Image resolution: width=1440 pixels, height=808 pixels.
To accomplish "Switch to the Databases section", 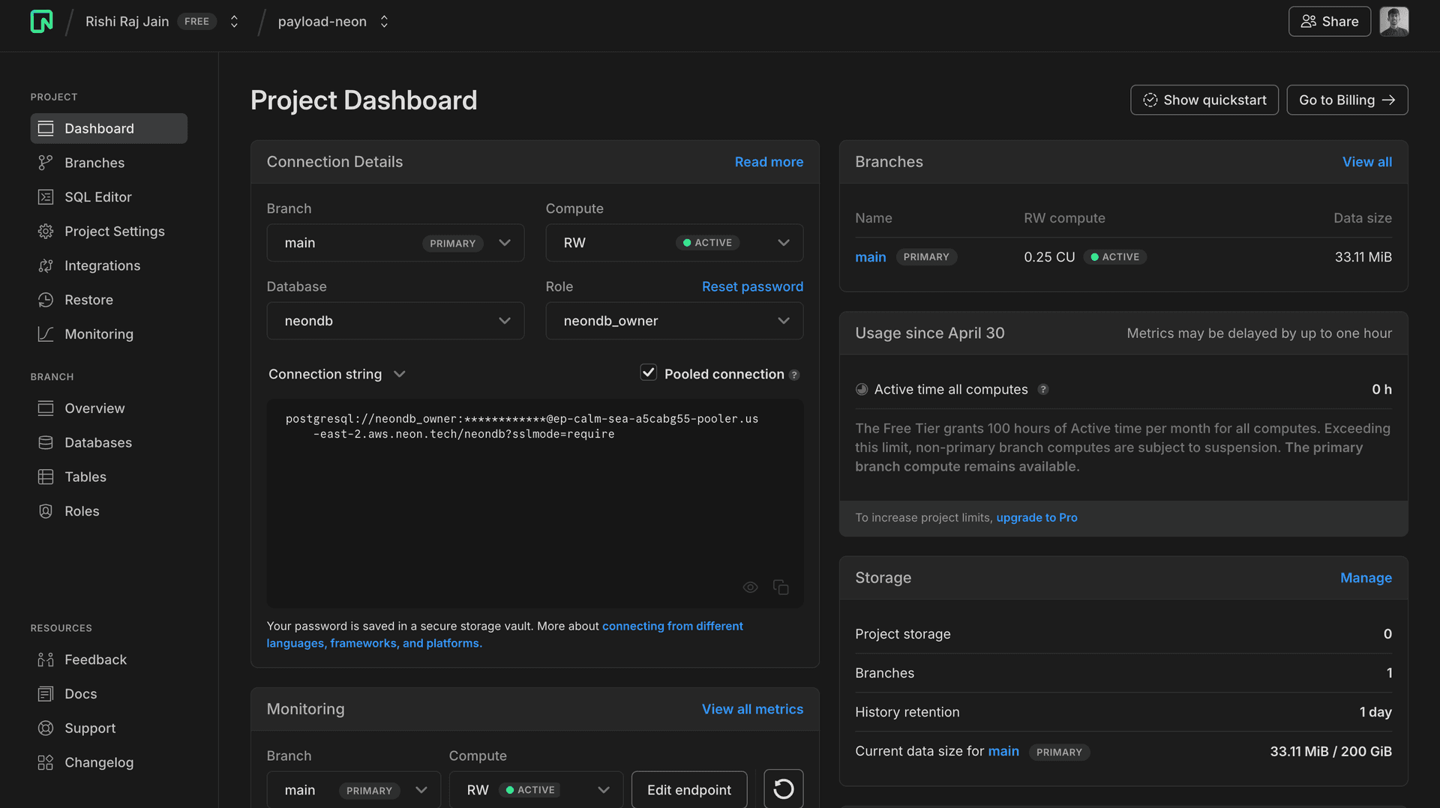I will [x=97, y=442].
